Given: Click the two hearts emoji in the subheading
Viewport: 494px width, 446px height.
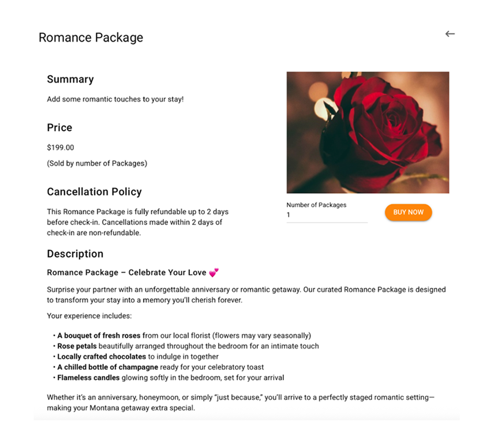Looking at the screenshot, I should click(x=214, y=272).
